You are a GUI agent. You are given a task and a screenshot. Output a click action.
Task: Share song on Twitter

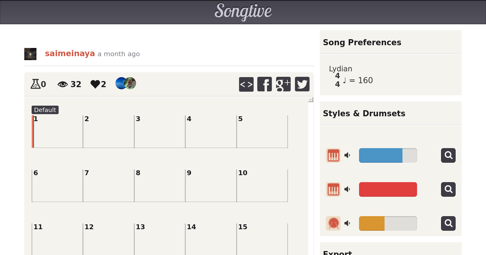(x=302, y=84)
